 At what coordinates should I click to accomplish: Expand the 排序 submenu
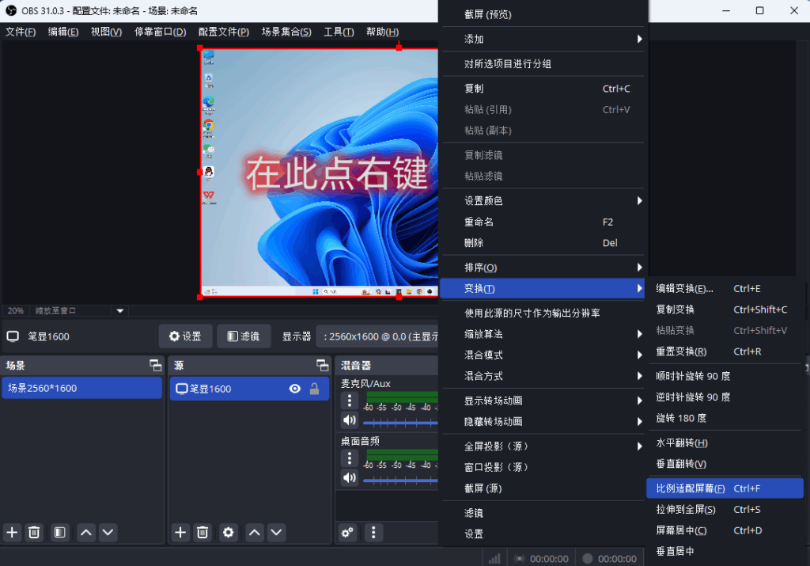[x=543, y=268]
